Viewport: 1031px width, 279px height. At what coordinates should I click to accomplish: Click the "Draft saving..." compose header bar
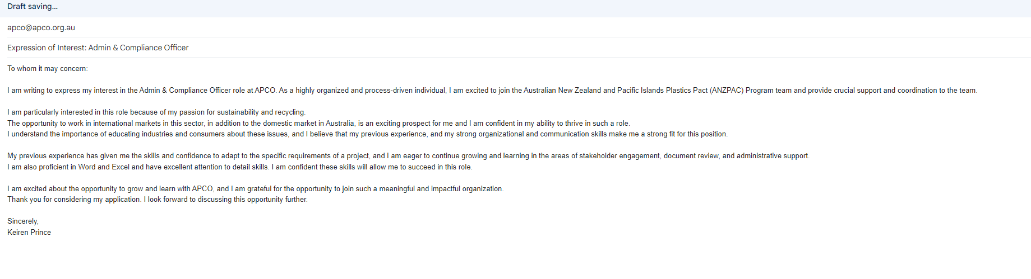point(515,7)
